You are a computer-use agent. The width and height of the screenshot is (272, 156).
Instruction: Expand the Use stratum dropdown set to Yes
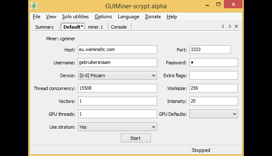point(117,127)
